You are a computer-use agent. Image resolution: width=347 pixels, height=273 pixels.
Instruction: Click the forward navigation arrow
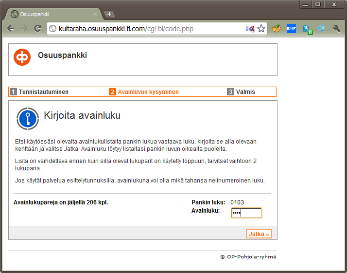(x=24, y=29)
